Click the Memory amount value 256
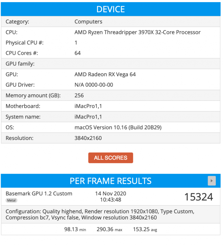Screen dimensions: 223x245 click(x=79, y=96)
